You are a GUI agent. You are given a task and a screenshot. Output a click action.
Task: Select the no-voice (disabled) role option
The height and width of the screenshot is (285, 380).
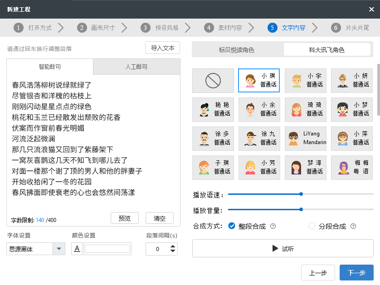[x=213, y=80]
